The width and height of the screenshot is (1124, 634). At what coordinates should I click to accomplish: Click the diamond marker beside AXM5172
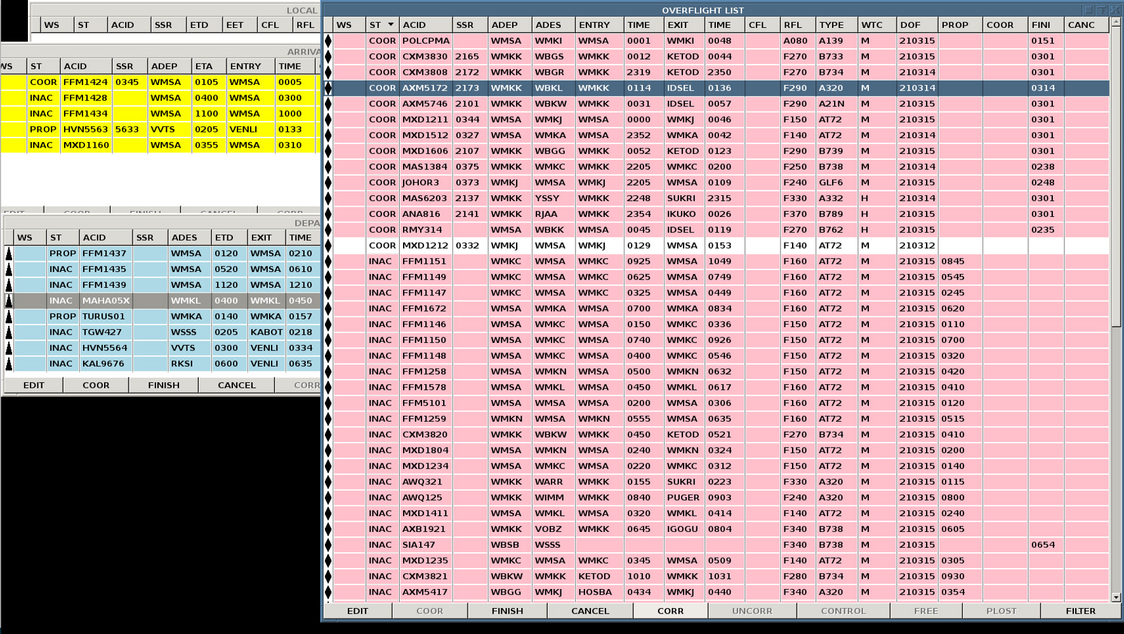(328, 88)
